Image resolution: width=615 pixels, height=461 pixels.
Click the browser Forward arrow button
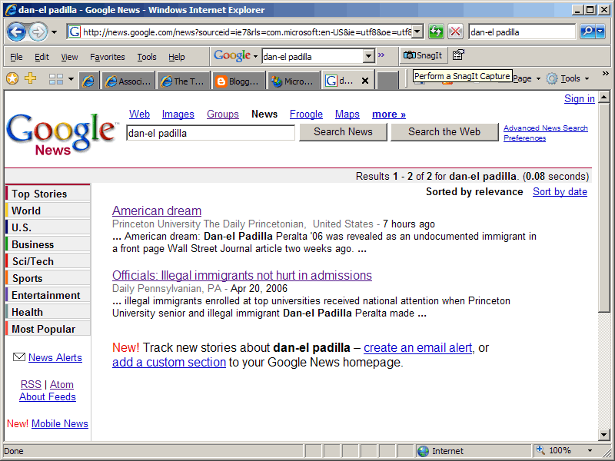click(38, 32)
